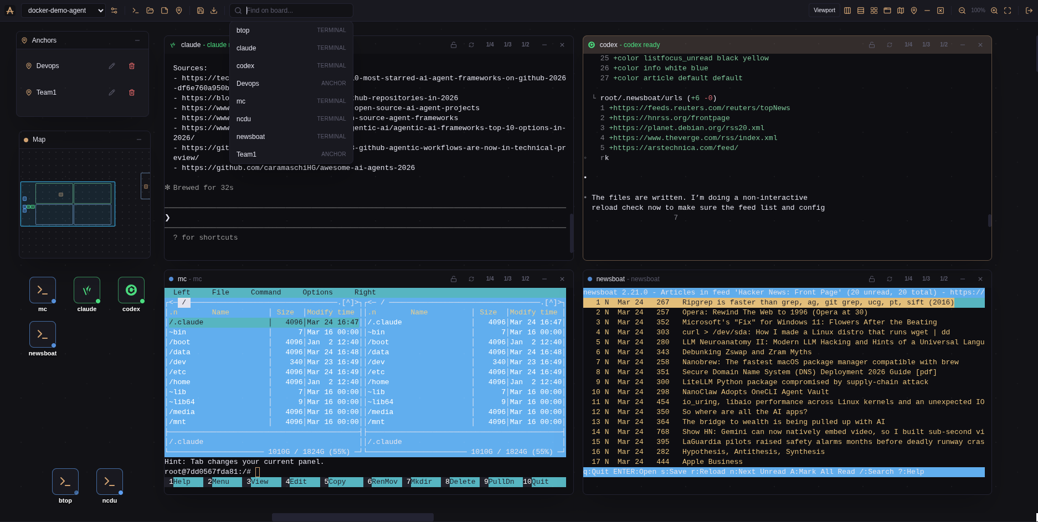Click the zoom in magnifier icon
1038x522 pixels.
[994, 11]
